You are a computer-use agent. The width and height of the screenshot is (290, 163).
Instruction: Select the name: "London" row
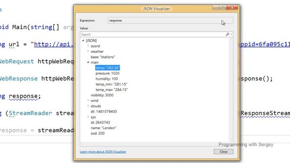click(x=103, y=128)
